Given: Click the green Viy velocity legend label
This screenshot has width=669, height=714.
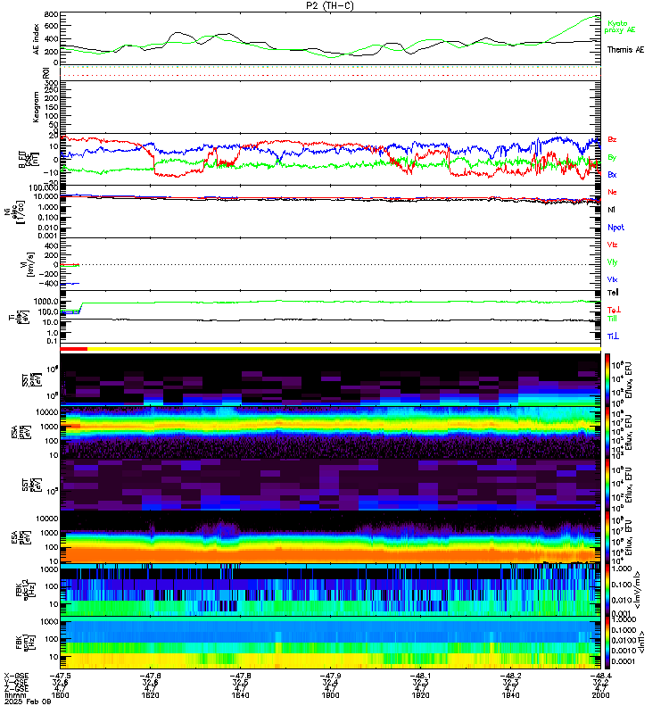Looking at the screenshot, I should click(612, 262).
